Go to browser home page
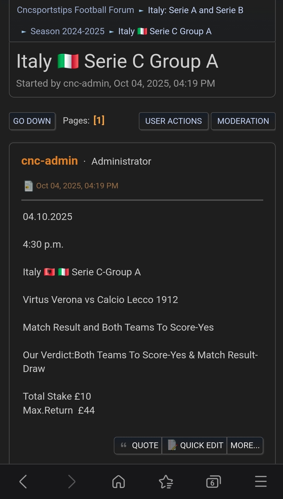 point(119,482)
